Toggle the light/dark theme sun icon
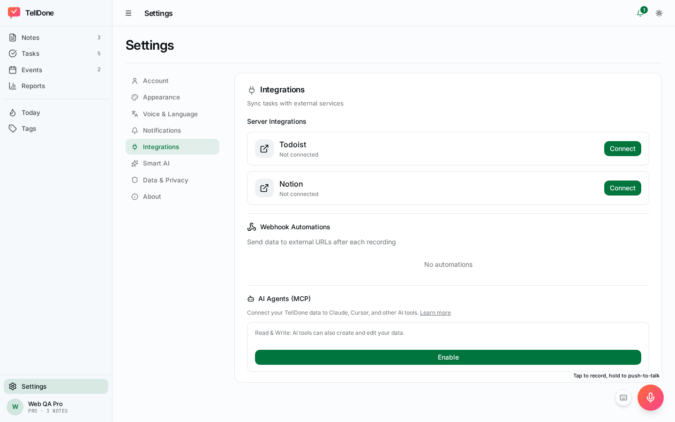The image size is (675, 422). click(659, 13)
